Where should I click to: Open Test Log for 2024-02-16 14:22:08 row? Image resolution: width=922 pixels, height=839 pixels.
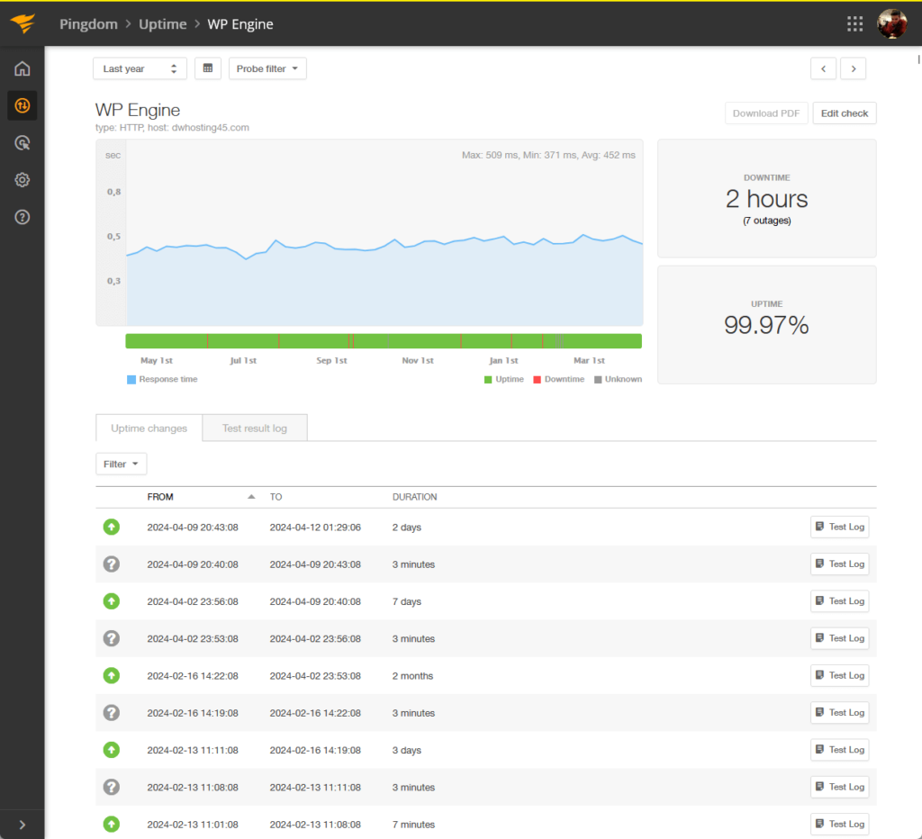coord(840,675)
